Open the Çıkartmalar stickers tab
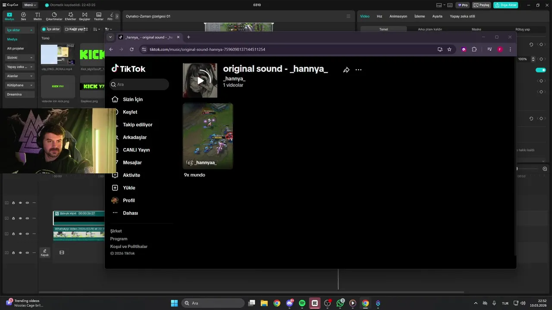Image resolution: width=552 pixels, height=310 pixels. click(54, 16)
